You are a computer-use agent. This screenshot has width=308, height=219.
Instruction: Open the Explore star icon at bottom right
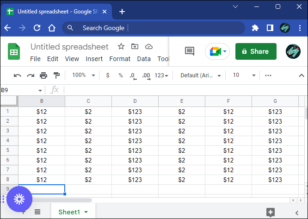[271, 213]
